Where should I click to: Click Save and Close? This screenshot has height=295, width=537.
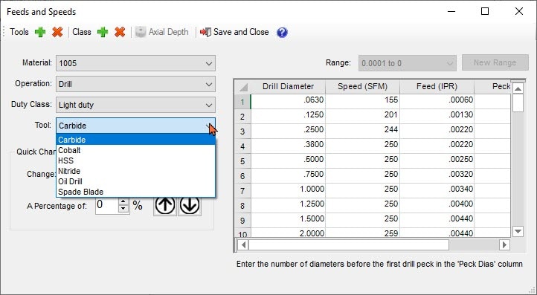click(x=234, y=32)
